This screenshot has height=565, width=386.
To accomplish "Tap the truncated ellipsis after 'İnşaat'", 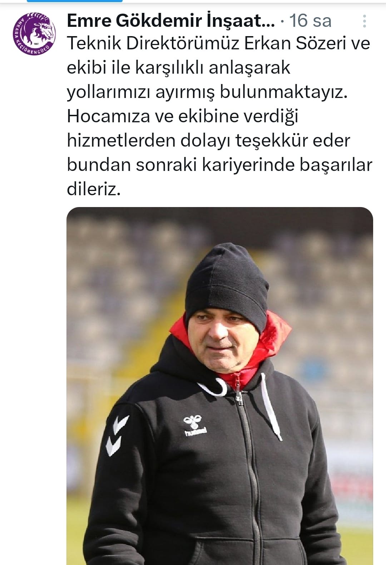I will (x=269, y=21).
